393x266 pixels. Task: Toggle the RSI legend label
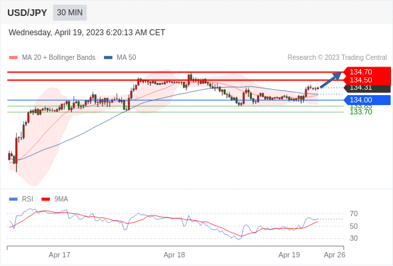coord(27,199)
